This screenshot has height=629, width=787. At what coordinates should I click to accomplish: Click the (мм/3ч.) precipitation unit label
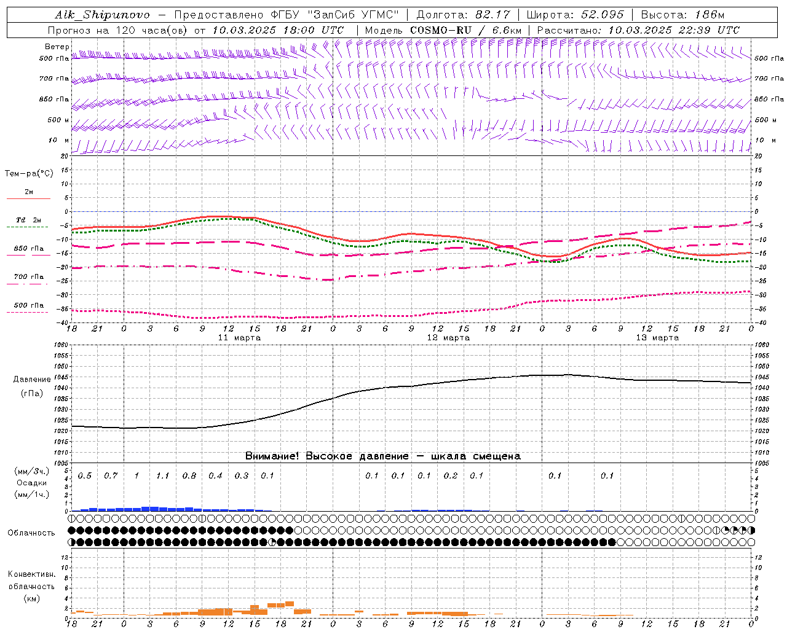coord(31,471)
